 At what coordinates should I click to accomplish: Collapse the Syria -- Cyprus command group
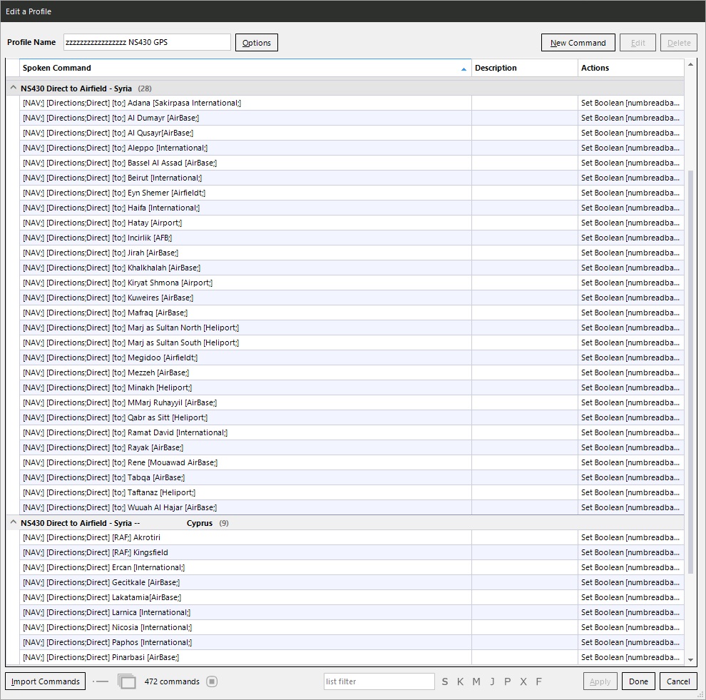[x=13, y=523]
